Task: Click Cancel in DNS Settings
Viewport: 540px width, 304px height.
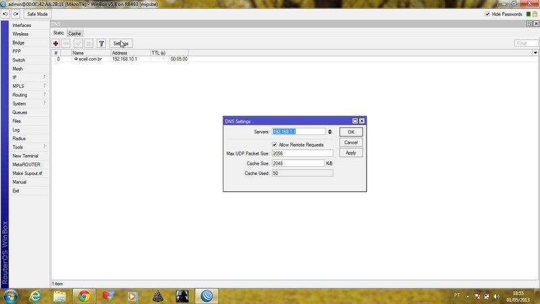Action: point(351,143)
